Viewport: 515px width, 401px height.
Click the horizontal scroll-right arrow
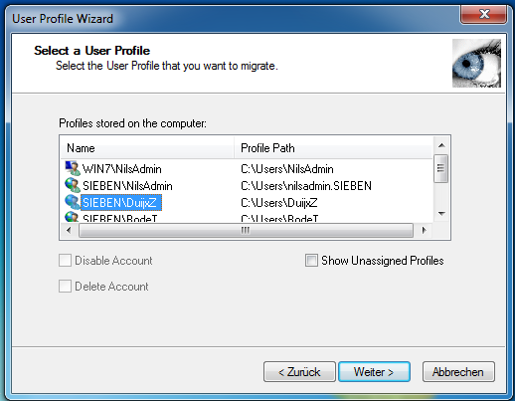point(424,230)
